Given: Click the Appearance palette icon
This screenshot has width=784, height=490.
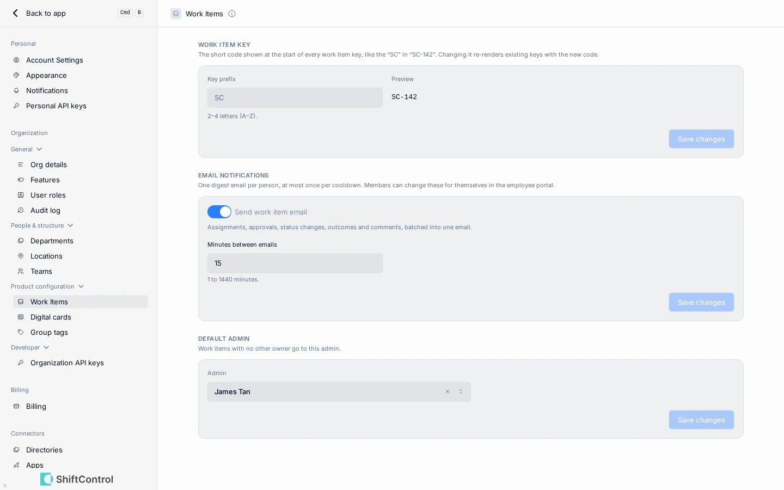Looking at the screenshot, I should (16, 75).
